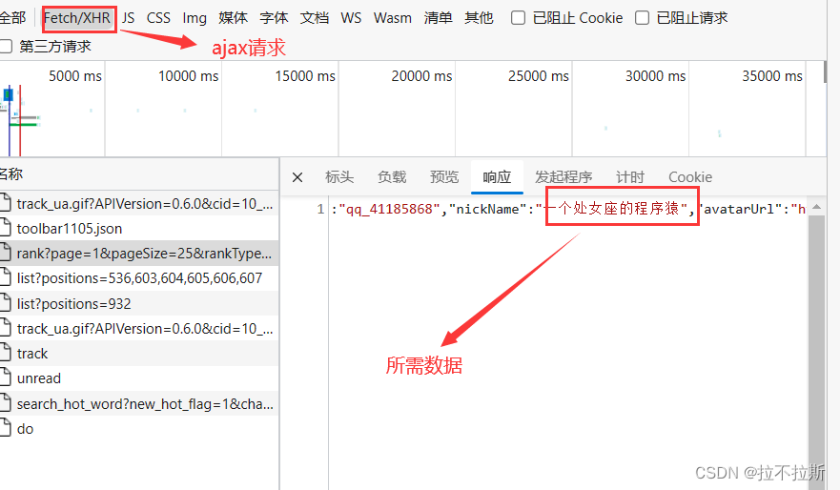Open the 负载 tab
This screenshot has width=840, height=490.
coord(392,177)
